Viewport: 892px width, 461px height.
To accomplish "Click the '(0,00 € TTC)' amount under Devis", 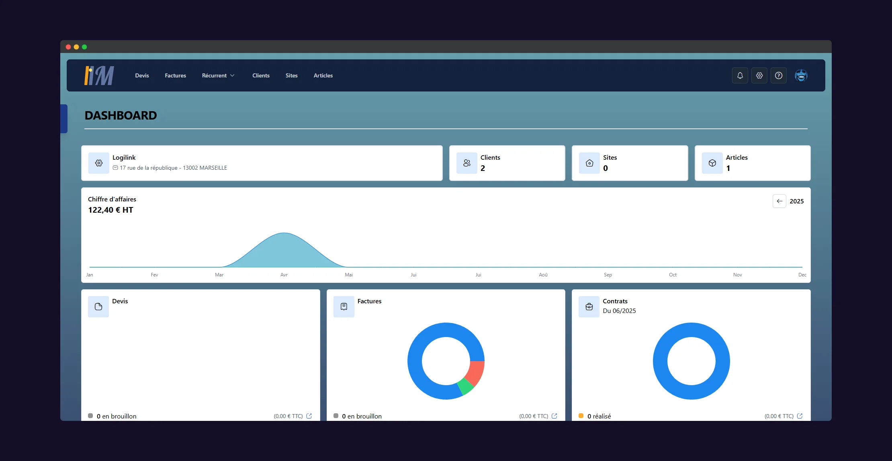I will 288,416.
